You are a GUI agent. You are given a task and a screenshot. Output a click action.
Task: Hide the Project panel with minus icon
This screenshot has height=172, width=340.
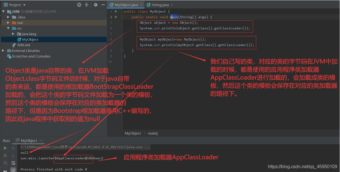point(103,5)
